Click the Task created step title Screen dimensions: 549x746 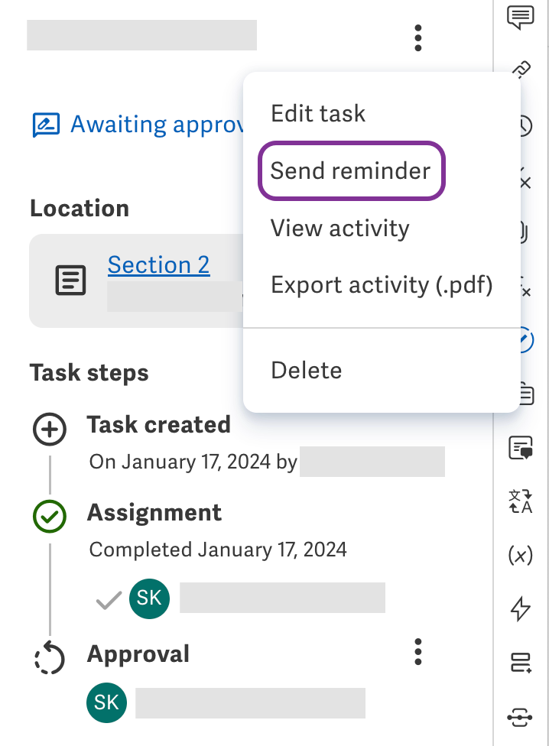(x=159, y=424)
